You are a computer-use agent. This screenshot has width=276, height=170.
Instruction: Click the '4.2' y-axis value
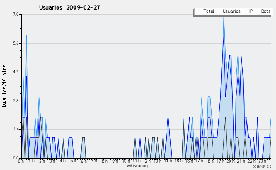[x=16, y=72]
